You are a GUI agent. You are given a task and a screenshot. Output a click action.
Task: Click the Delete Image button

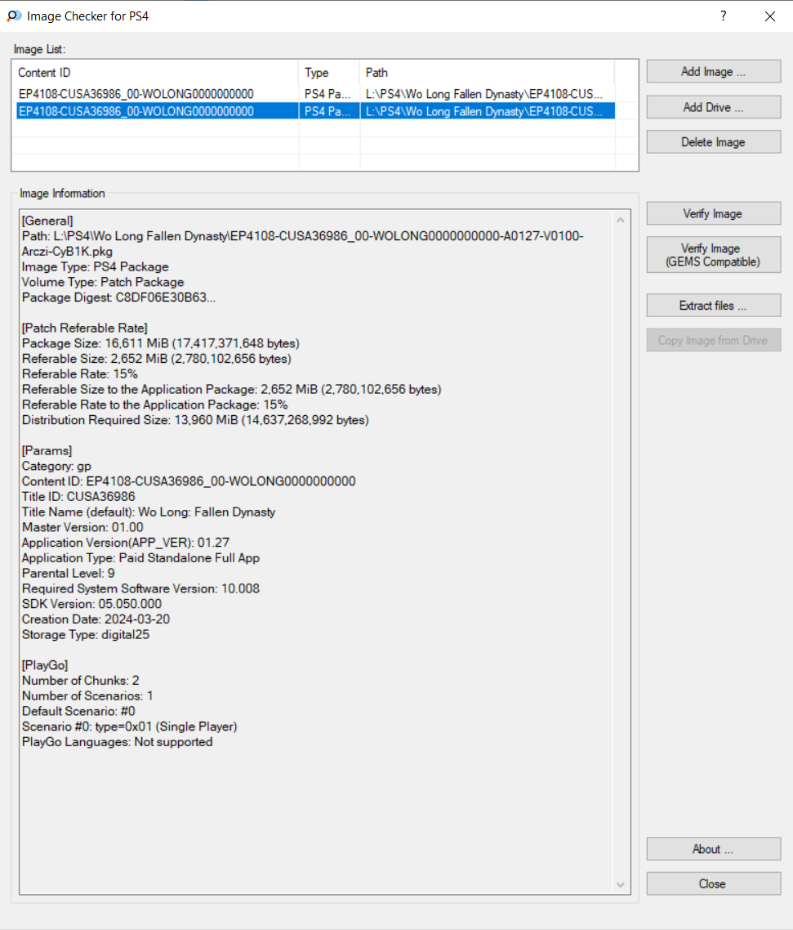[x=714, y=142]
